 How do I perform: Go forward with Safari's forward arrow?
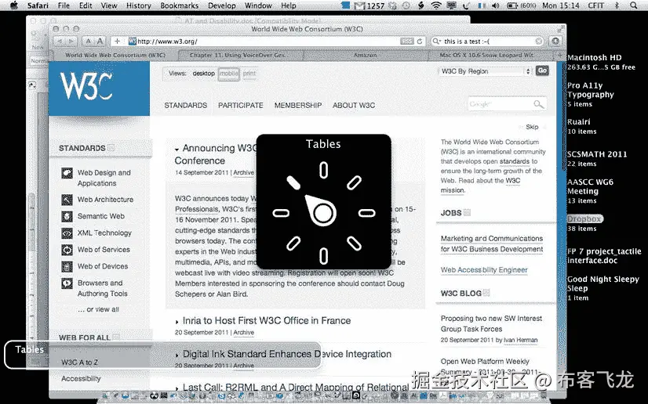click(71, 41)
